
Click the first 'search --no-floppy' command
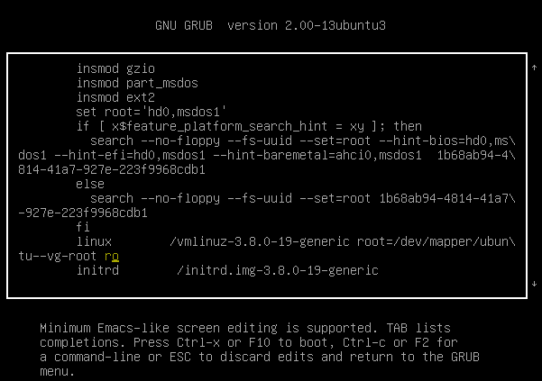pyautogui.click(x=155, y=141)
